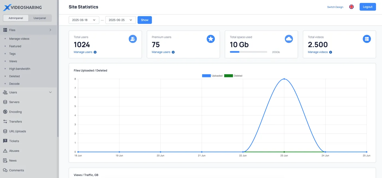Toggle the Deleted series in chart legend
The height and width of the screenshot is (178, 382).
pos(233,76)
